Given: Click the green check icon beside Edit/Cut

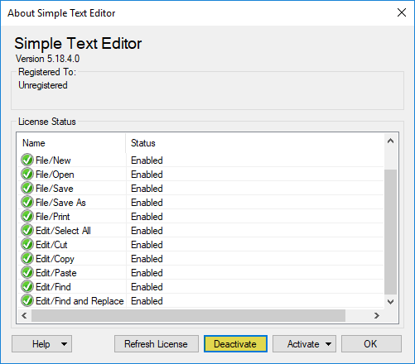Looking at the screenshot, I should [27, 244].
